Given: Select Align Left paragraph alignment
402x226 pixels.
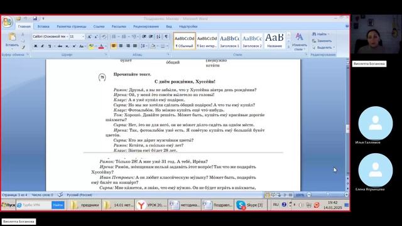Looking at the screenshot, I should click(x=114, y=46).
